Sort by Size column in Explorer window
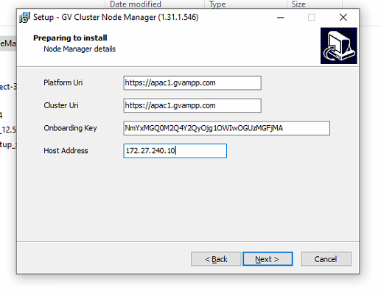381x293 pixels. point(298,4)
